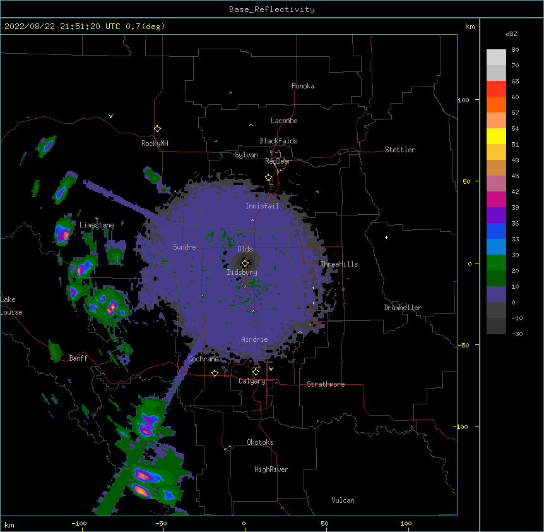Select the orange 57-60 dBZ legend swatch

(x=496, y=104)
